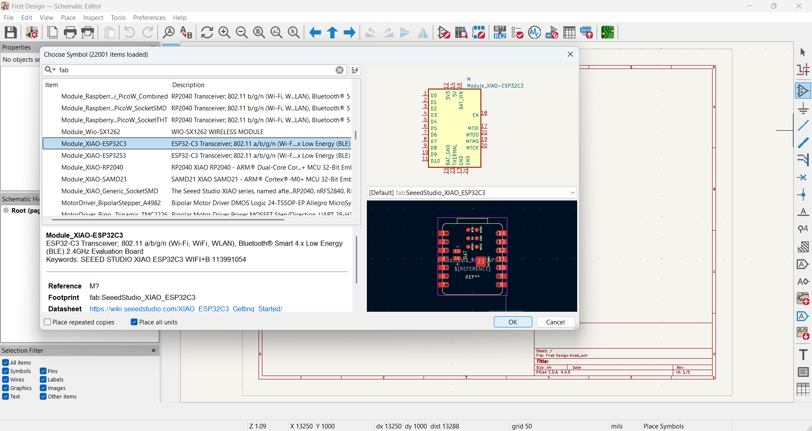Select the Draw Wires tool
The width and height of the screenshot is (812, 431).
pos(803,126)
